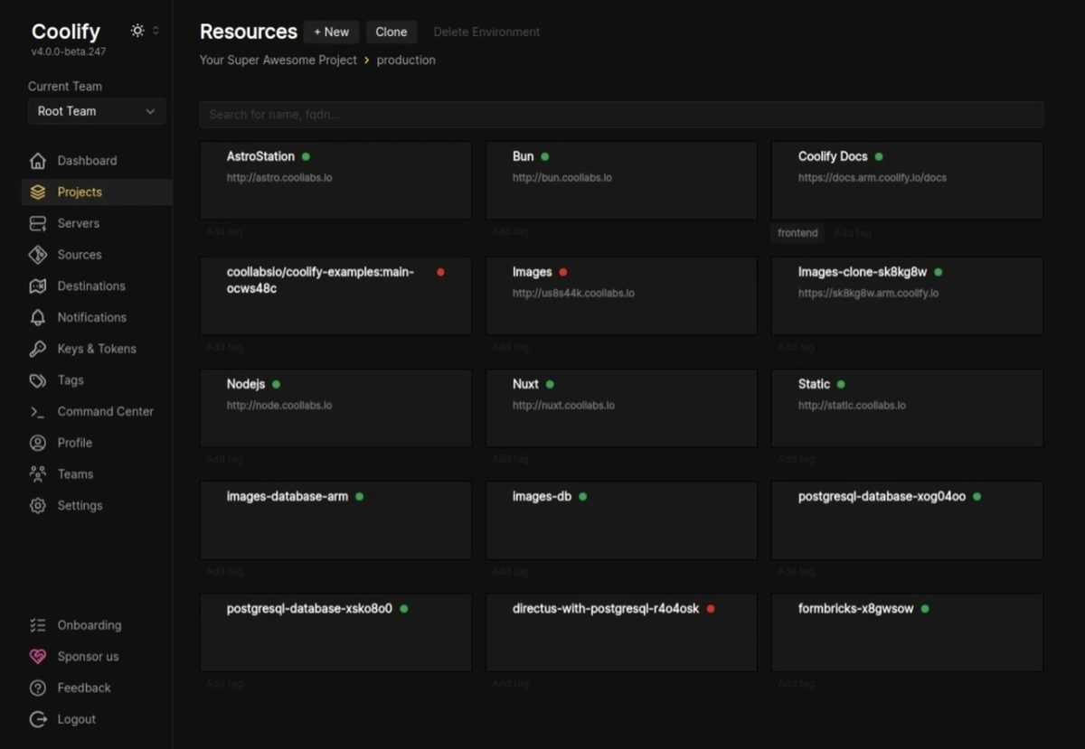Click the Notifications bell icon
Screen dimensions: 1085x749
click(38, 317)
